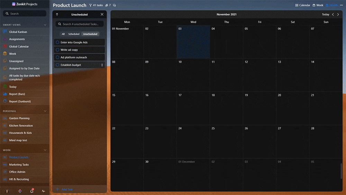346x195 pixels.
Task: Open the notifications bell
Action: coord(32,191)
